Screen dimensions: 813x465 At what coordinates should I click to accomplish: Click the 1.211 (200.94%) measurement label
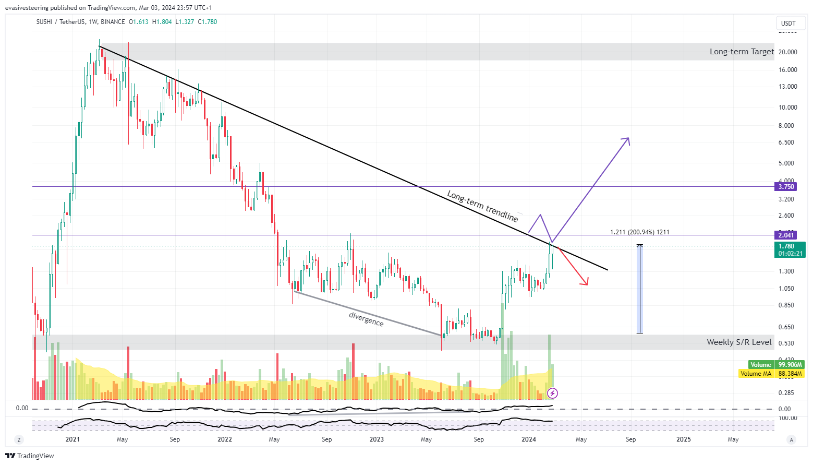point(640,232)
